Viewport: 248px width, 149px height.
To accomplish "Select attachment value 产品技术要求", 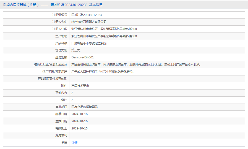I will 80,86.
